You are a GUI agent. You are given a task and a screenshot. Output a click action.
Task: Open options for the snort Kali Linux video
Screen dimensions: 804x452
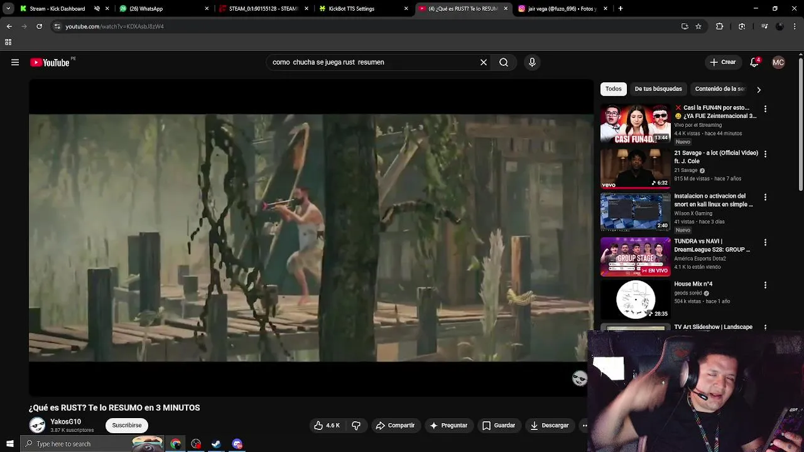coord(765,197)
